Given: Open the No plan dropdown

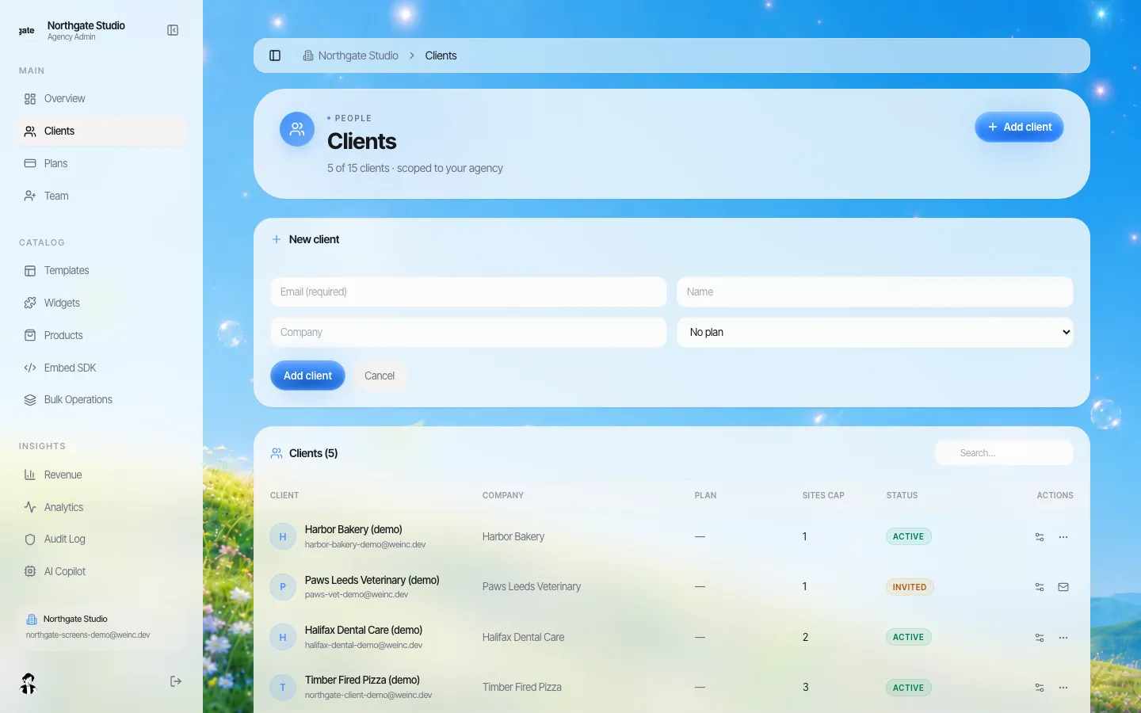Looking at the screenshot, I should coord(875,332).
